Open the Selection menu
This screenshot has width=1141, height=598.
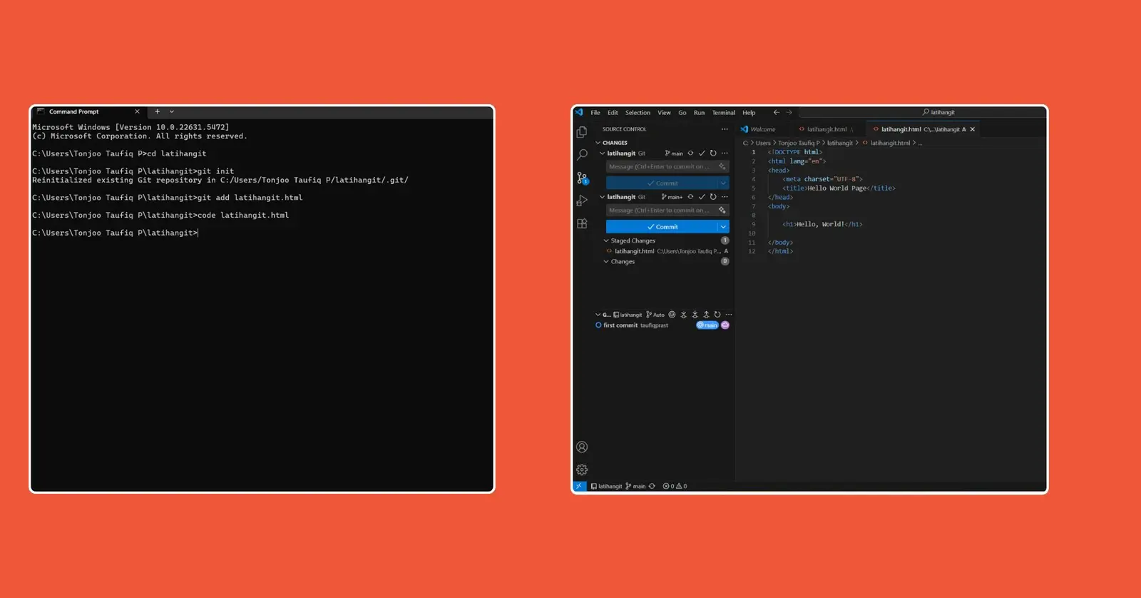pos(638,113)
